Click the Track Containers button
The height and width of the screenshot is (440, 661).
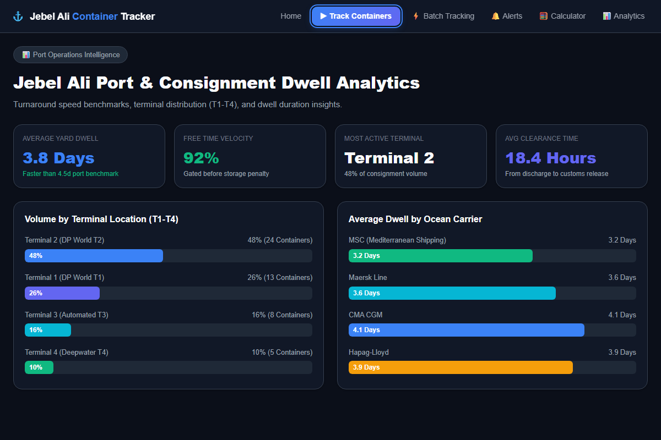tap(356, 16)
